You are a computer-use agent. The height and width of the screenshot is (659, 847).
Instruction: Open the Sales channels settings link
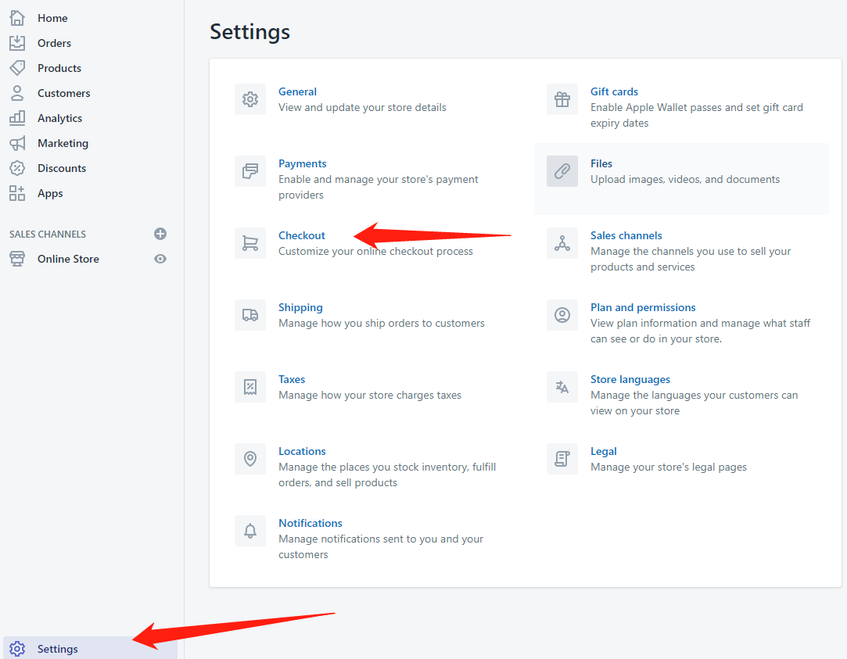point(626,235)
